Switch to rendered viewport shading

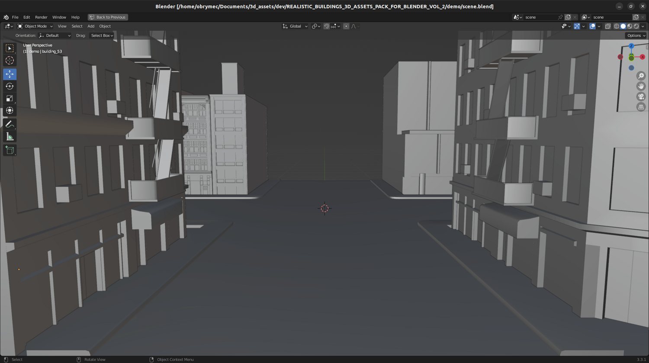[636, 26]
